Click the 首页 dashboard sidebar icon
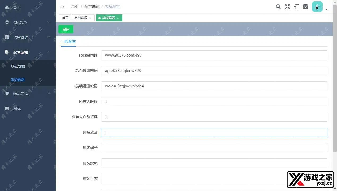This screenshot has width=337, height=191. (x=7, y=8)
